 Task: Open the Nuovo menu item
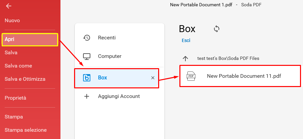tap(12, 21)
